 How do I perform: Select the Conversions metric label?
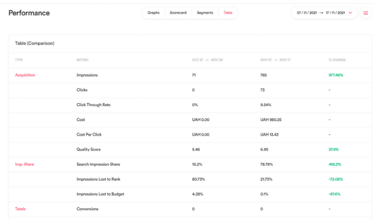click(87, 209)
